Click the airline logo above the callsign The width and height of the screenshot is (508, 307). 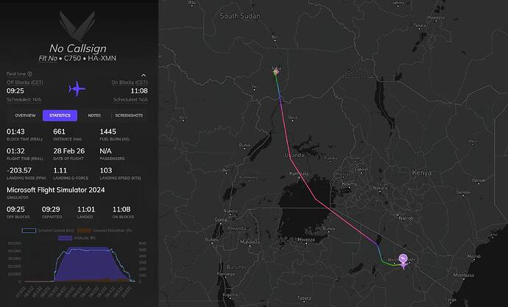(x=77, y=25)
